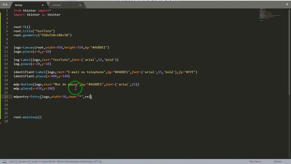Click the root.mainloop() line
291x164 pixels.
point(28,117)
